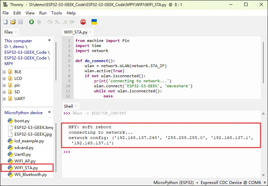Screen dimensions: 268x186
Task: Open boot.py from the MicroPython device
Action: click(22, 121)
